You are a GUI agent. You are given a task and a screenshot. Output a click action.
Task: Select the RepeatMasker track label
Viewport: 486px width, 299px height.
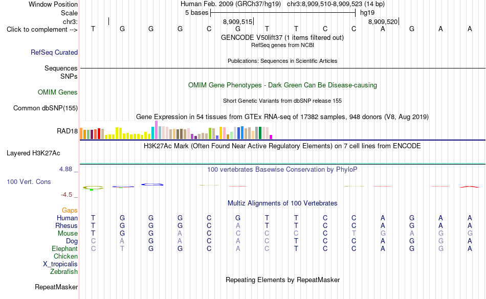(56, 287)
